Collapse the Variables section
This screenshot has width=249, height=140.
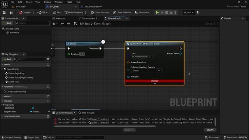click(2, 101)
